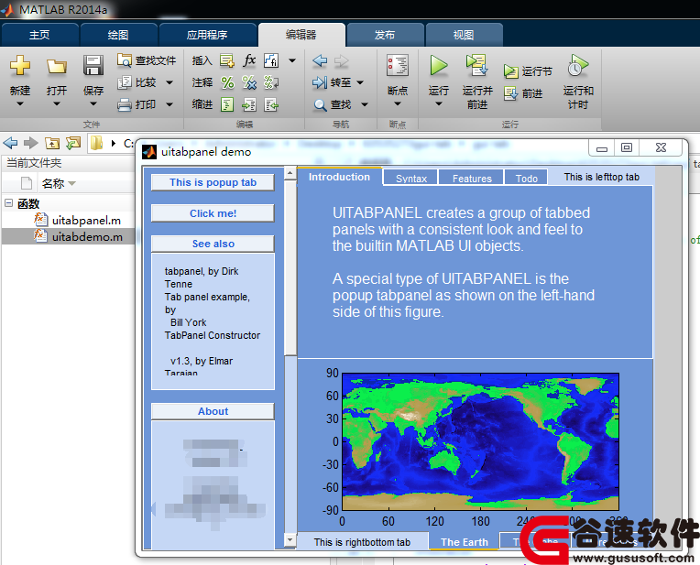The height and width of the screenshot is (565, 700).
Task: Click the comment percent (%) icon
Action: click(x=227, y=82)
